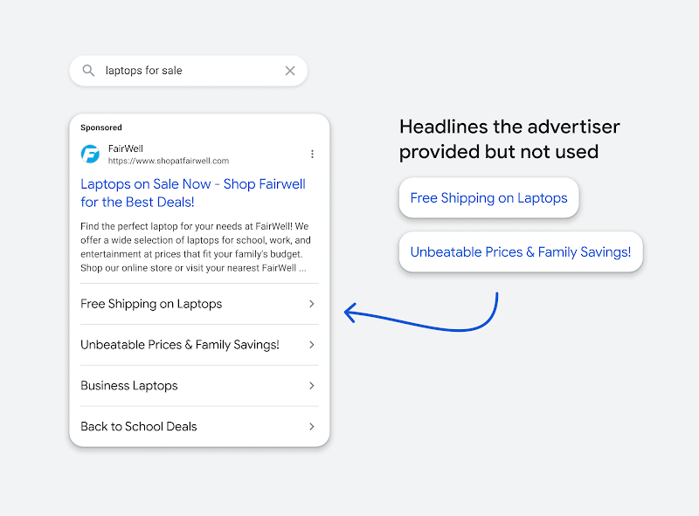Click the chevron beside Unbeatable Prices & Family Savings!
699x516 pixels.
click(311, 345)
